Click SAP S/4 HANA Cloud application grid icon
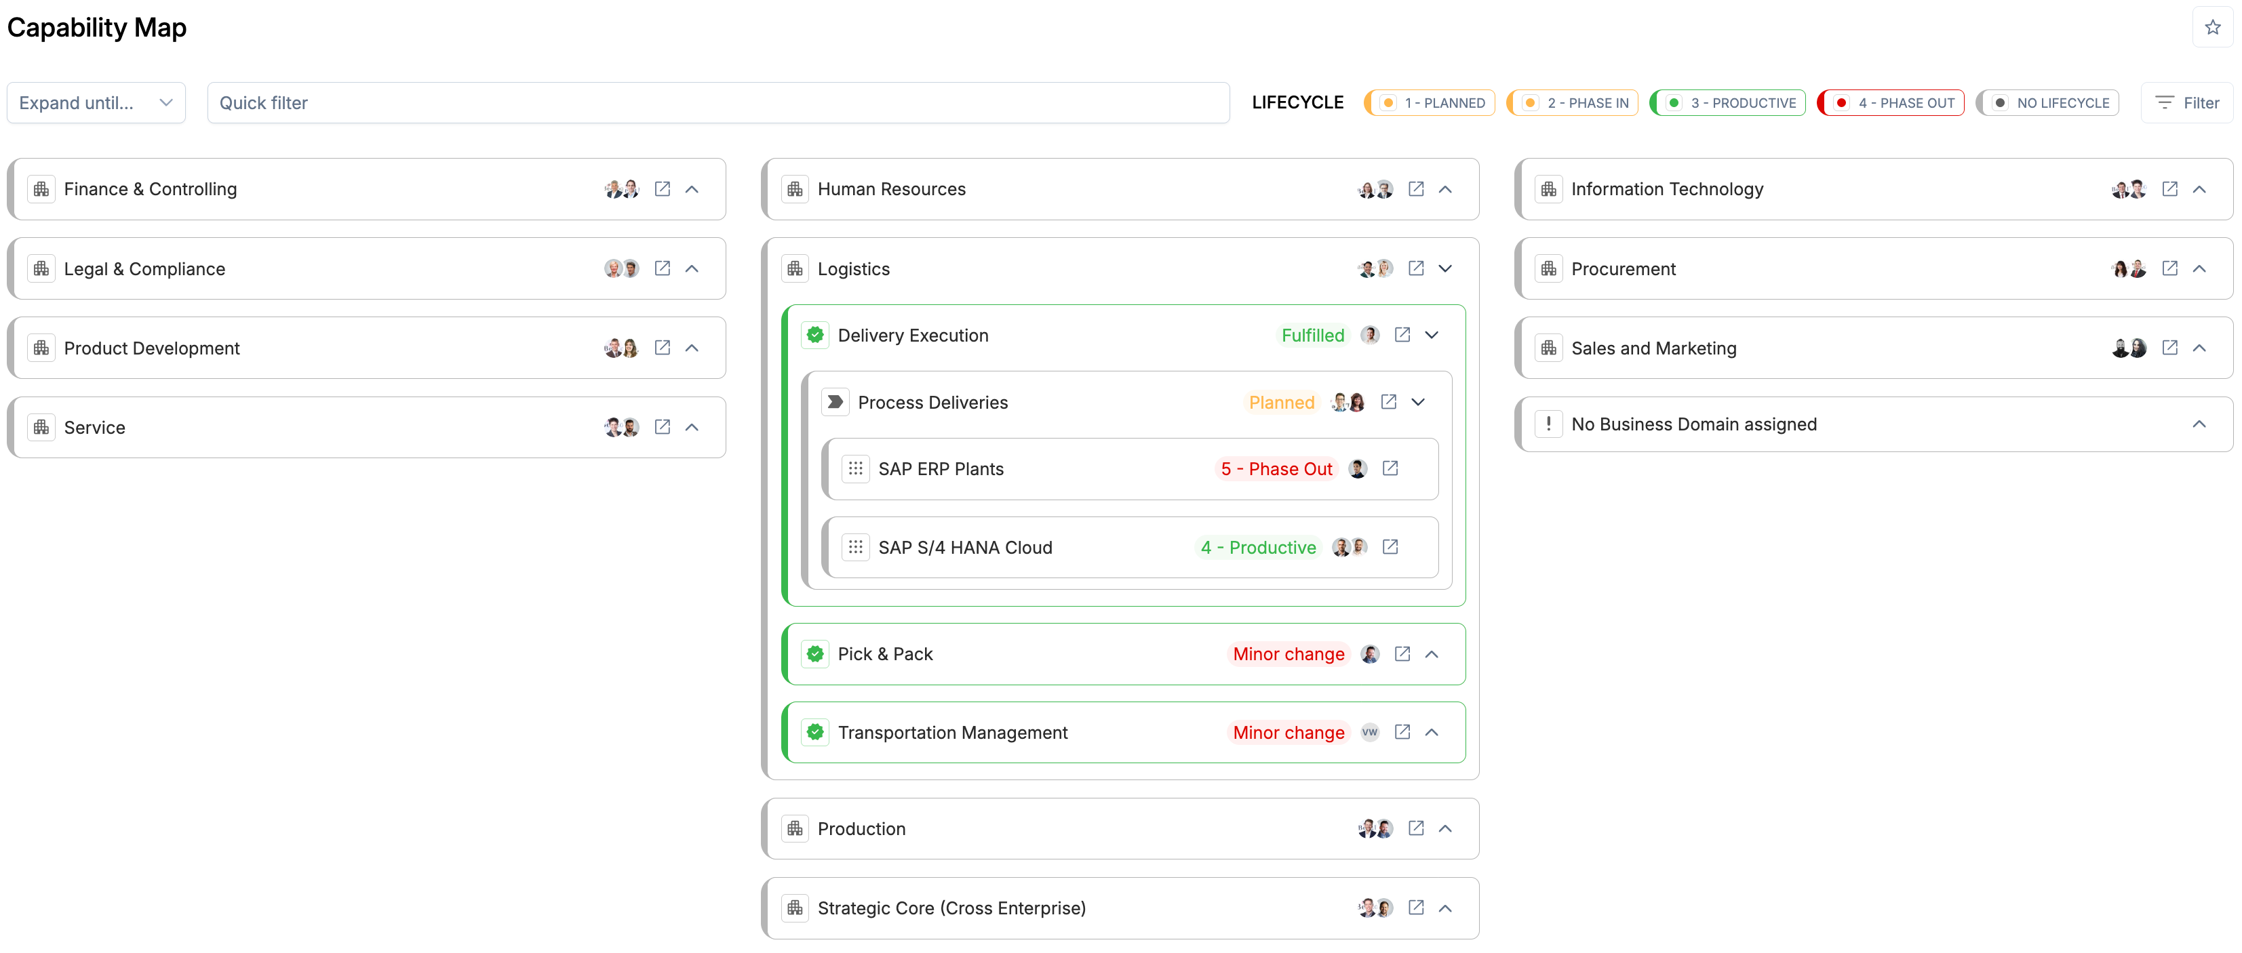The width and height of the screenshot is (2242, 953). coord(854,547)
